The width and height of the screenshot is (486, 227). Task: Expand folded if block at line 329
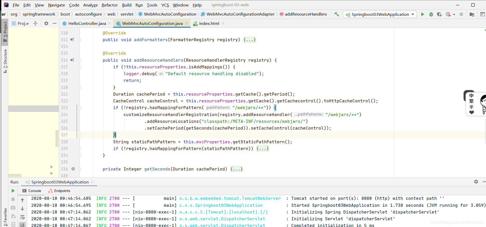(80, 149)
